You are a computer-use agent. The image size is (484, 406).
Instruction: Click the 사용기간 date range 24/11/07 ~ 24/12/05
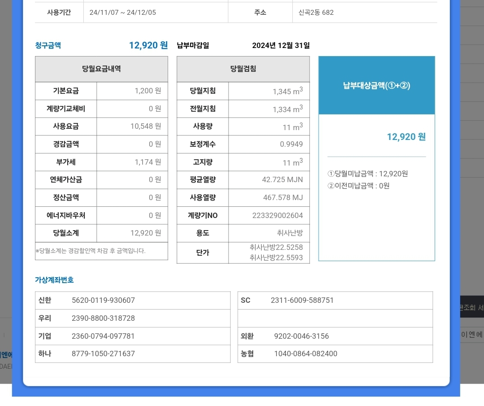coord(123,13)
